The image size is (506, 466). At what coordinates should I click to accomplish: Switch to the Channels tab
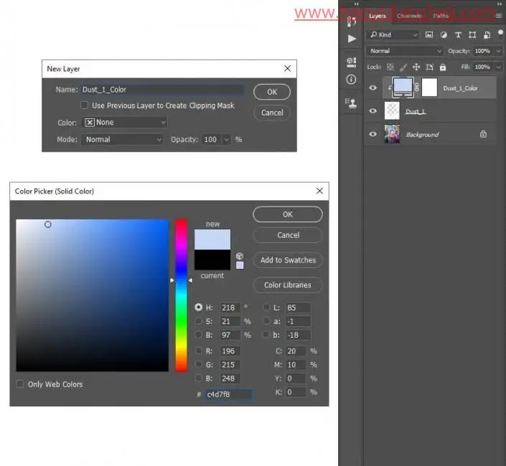point(409,16)
